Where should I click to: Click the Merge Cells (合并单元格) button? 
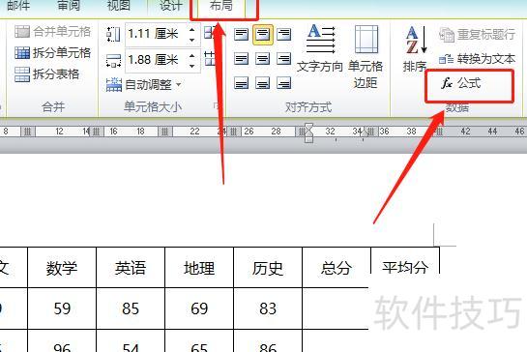pos(53,32)
